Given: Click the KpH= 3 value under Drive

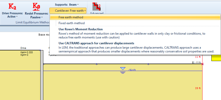Looking at the screenshot, I should (x=24, y=55).
